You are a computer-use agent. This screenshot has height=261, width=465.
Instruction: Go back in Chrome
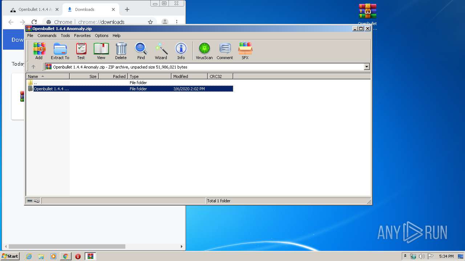11,22
